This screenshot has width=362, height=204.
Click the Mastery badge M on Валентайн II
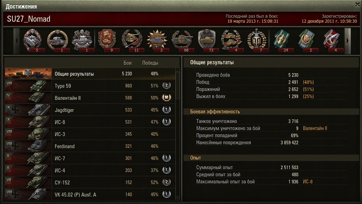click(166, 98)
